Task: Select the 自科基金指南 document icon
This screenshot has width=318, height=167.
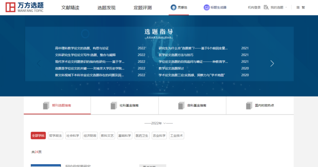Action: pos(181,105)
